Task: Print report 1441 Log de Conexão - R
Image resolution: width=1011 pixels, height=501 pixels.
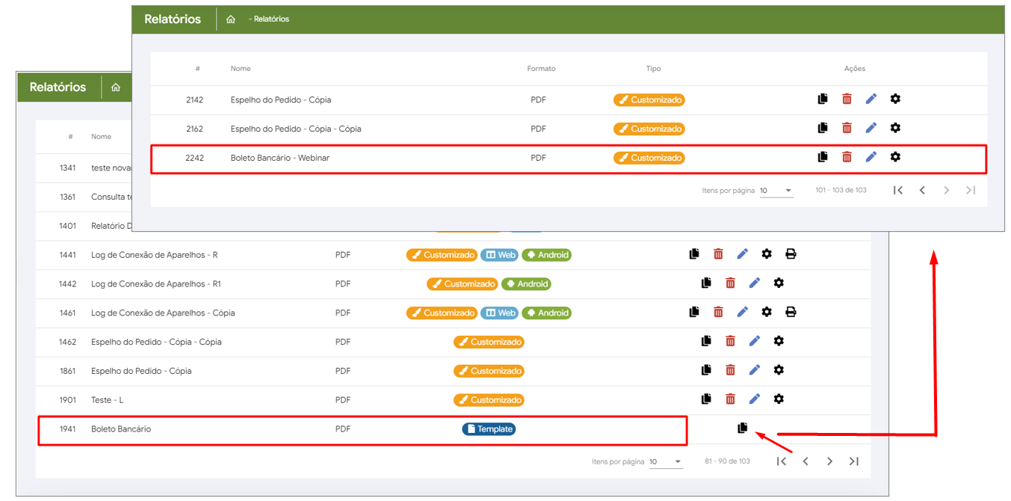Action: click(791, 254)
